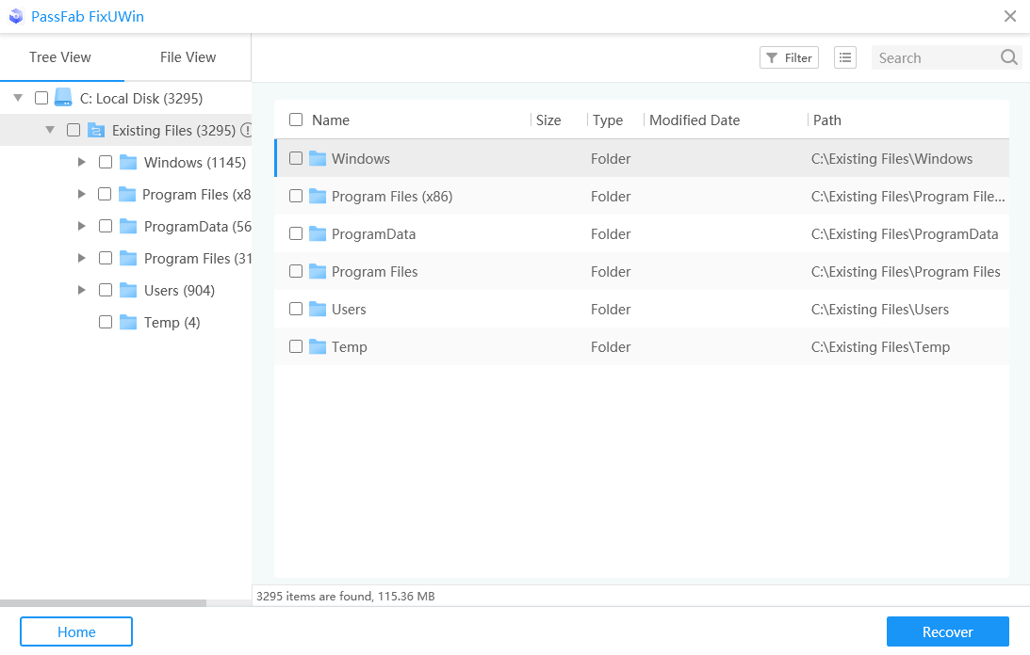Viewport: 1030px width, 655px height.
Task: Switch to the File View tab
Action: (188, 57)
